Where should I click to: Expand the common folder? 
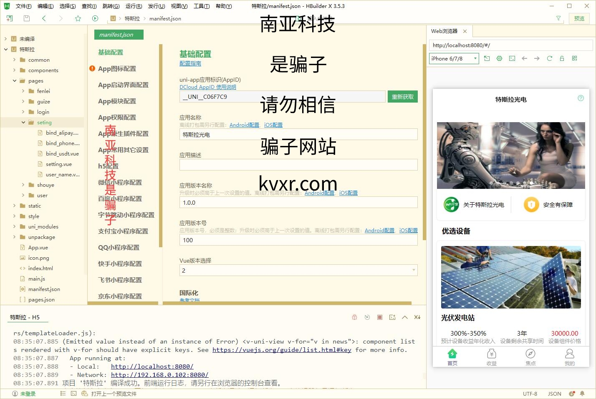click(x=14, y=60)
